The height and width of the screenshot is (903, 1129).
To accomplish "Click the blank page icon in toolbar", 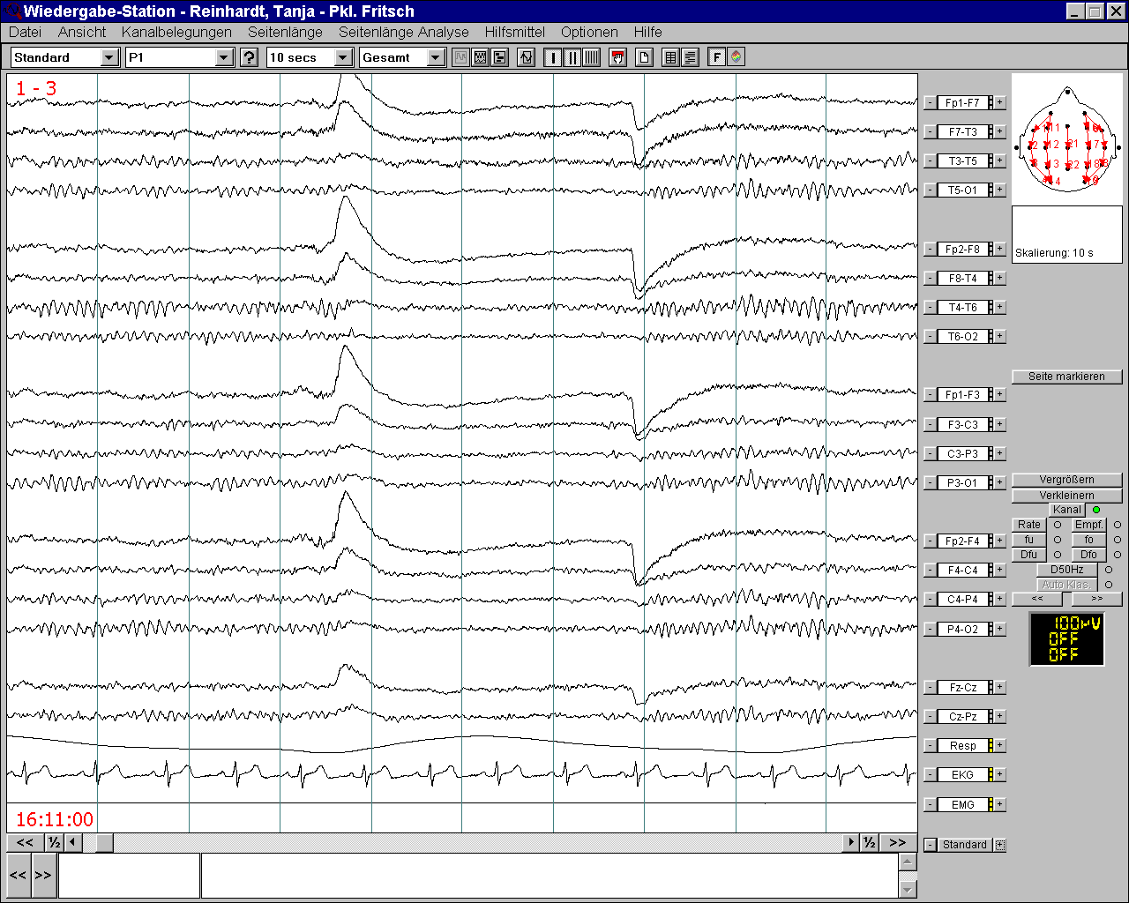I will click(644, 57).
